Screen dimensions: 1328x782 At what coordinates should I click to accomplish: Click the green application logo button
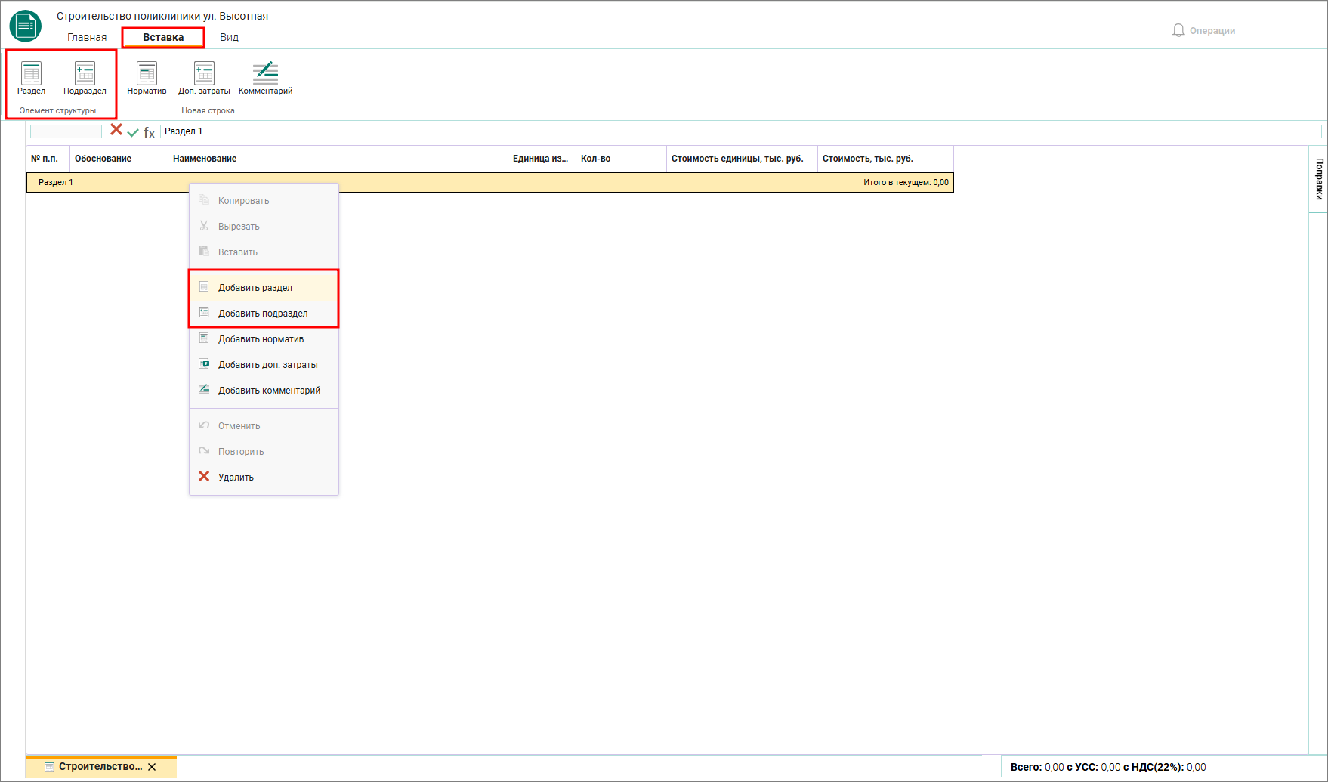(26, 26)
